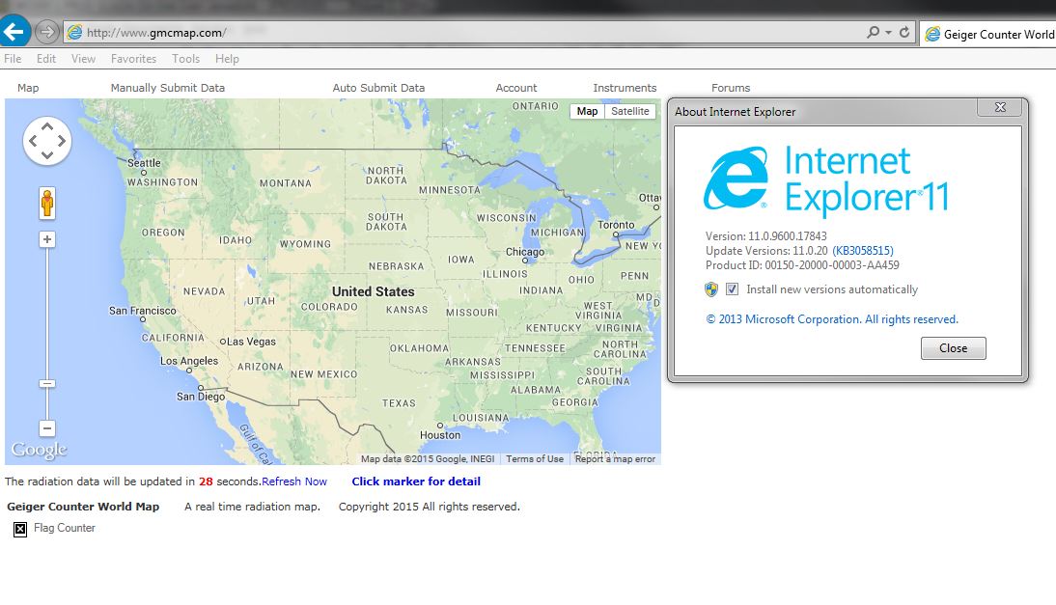
Task: Go to the Map page link
Action: 28,88
